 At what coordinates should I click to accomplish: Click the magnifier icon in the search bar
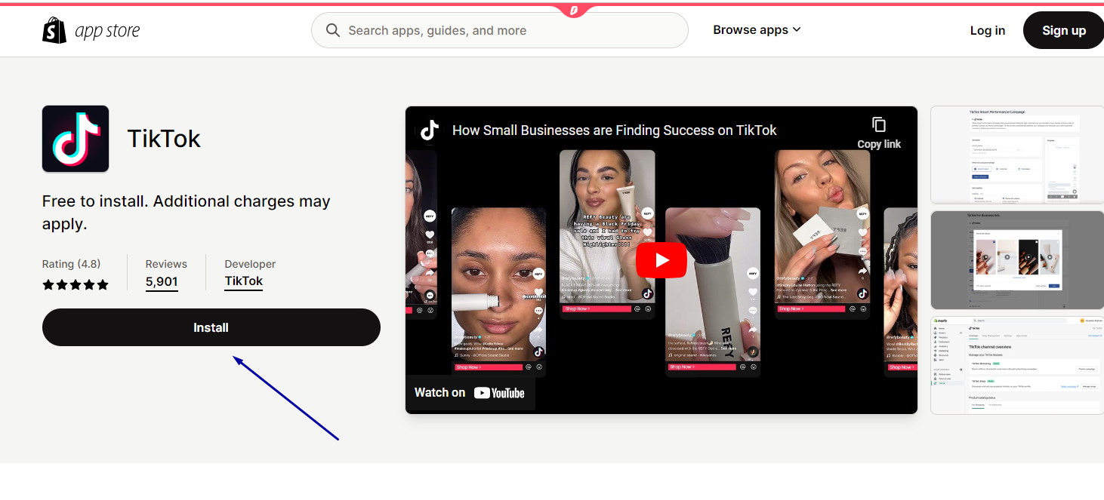pos(332,30)
